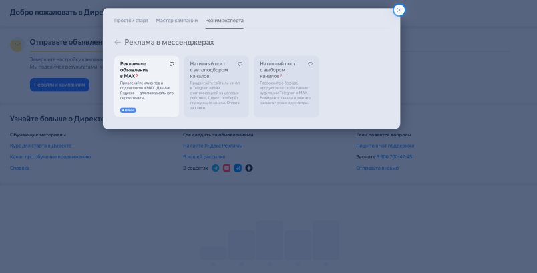
Task: Open the Telegram social icon
Action: pyautogui.click(x=216, y=168)
